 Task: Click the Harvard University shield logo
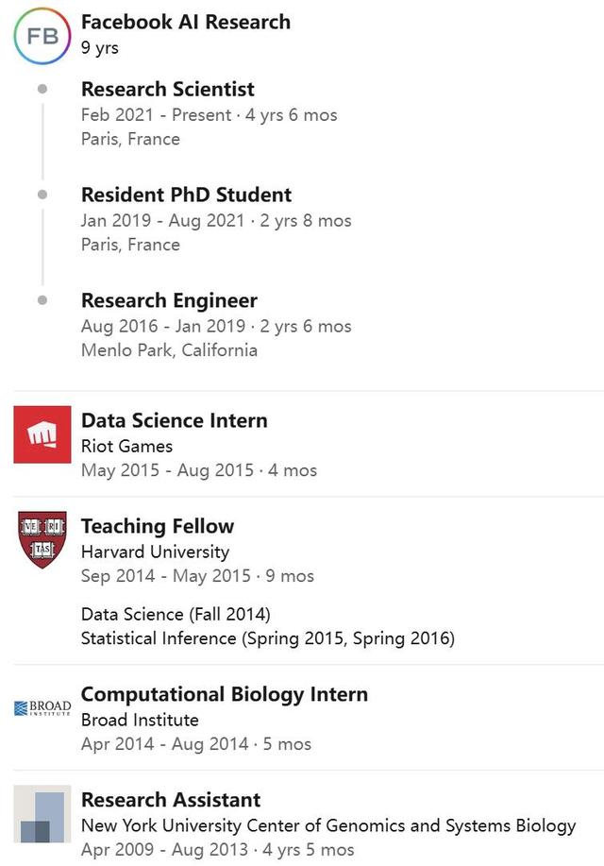(x=42, y=539)
